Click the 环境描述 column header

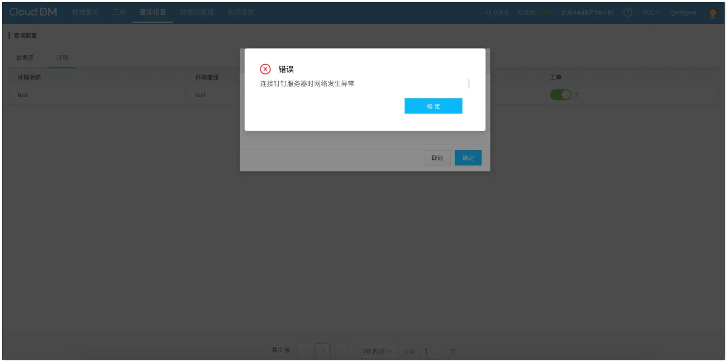207,77
